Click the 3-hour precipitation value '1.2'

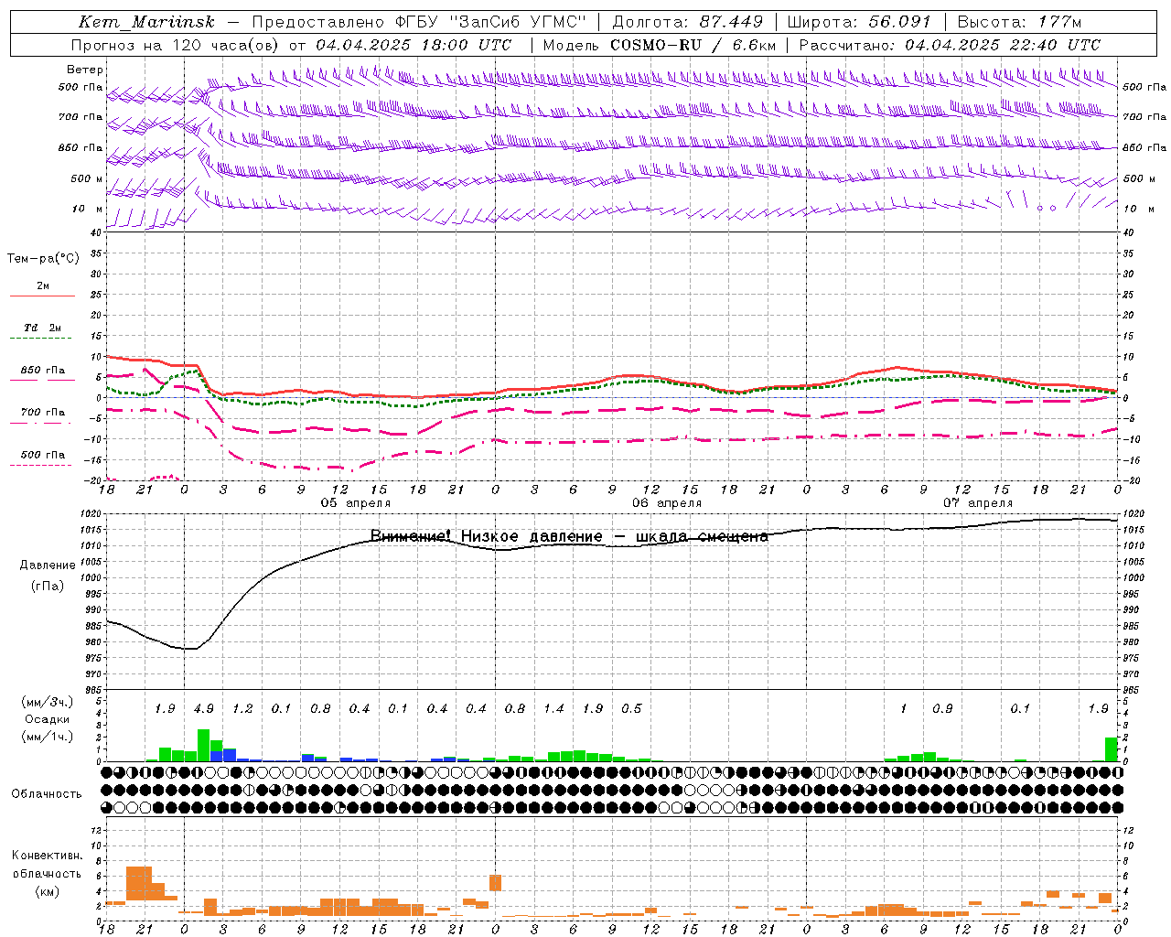(x=242, y=708)
